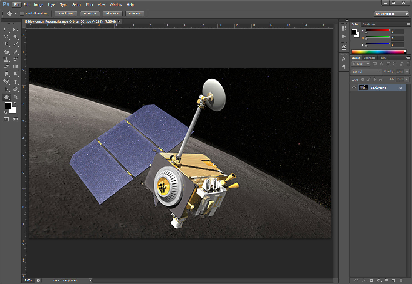The height and width of the screenshot is (284, 412).
Task: Select the Custom Shape tool
Action: (16, 89)
